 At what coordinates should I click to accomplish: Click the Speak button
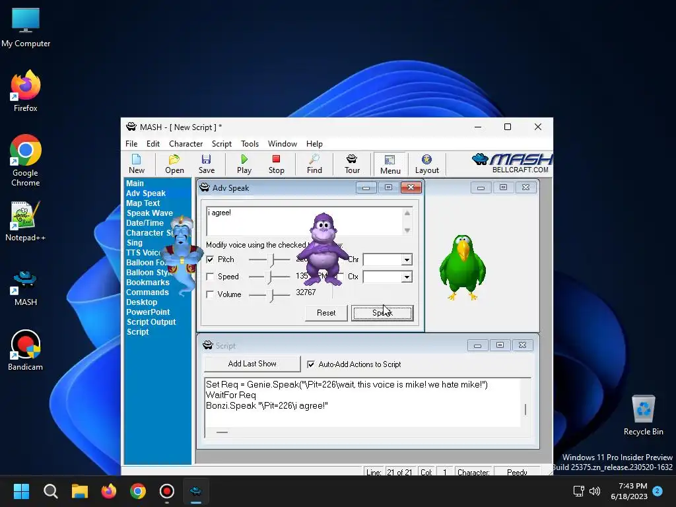click(382, 313)
